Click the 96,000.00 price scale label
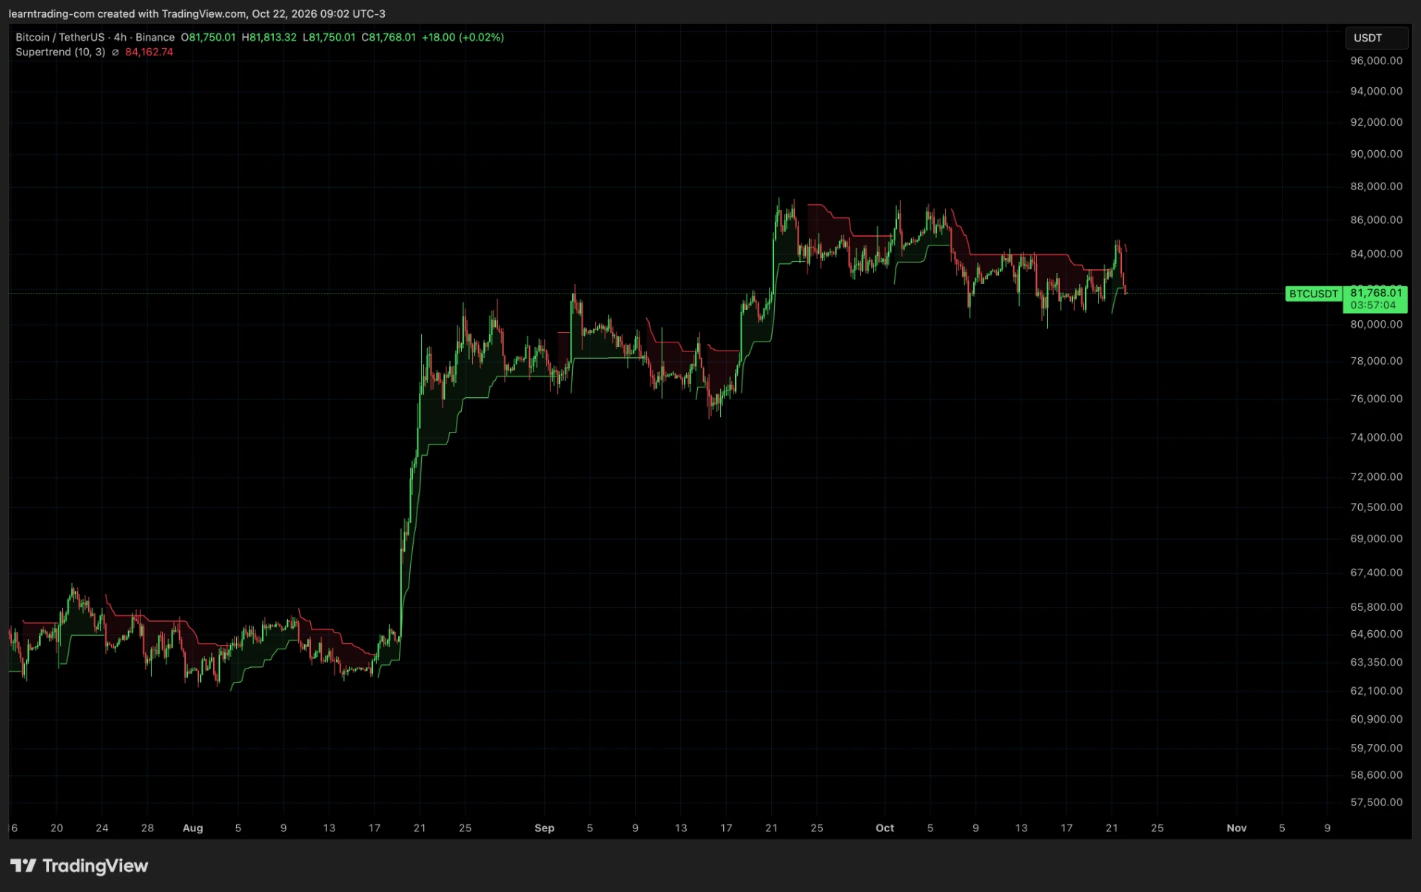1421x892 pixels. 1376,61
